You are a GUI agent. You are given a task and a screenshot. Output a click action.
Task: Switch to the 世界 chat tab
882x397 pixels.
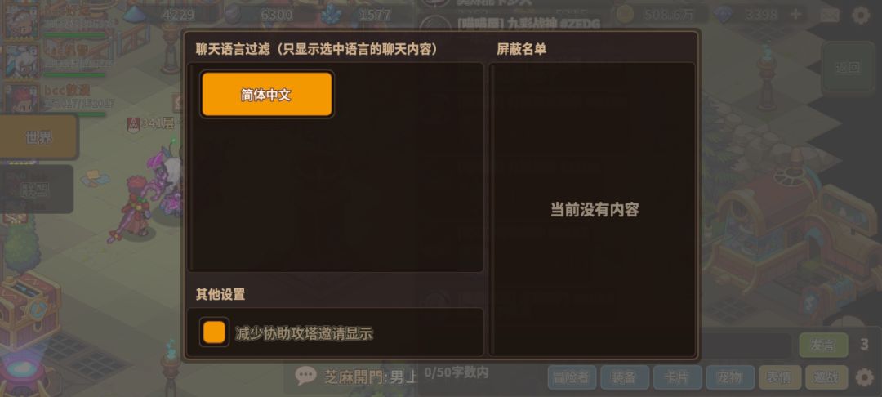pos(38,136)
